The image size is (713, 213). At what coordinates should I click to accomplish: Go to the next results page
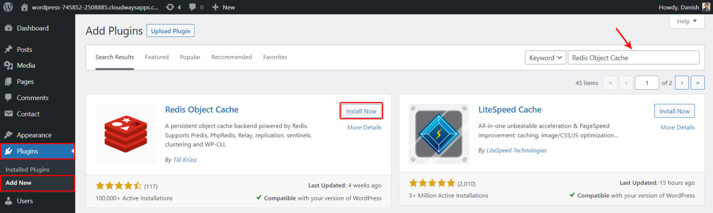pos(682,83)
